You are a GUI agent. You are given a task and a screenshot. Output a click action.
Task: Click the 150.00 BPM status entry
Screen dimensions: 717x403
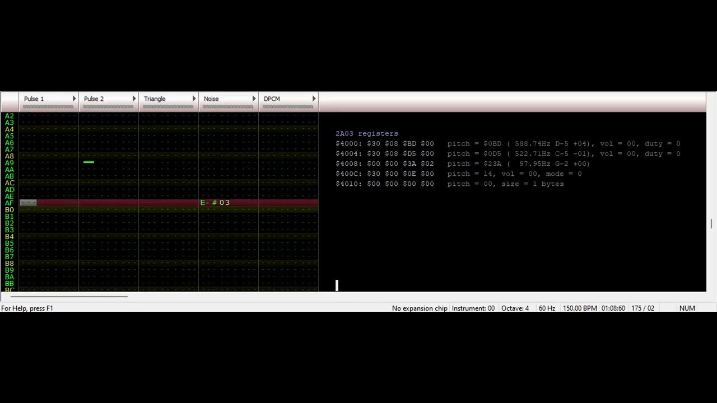point(580,308)
